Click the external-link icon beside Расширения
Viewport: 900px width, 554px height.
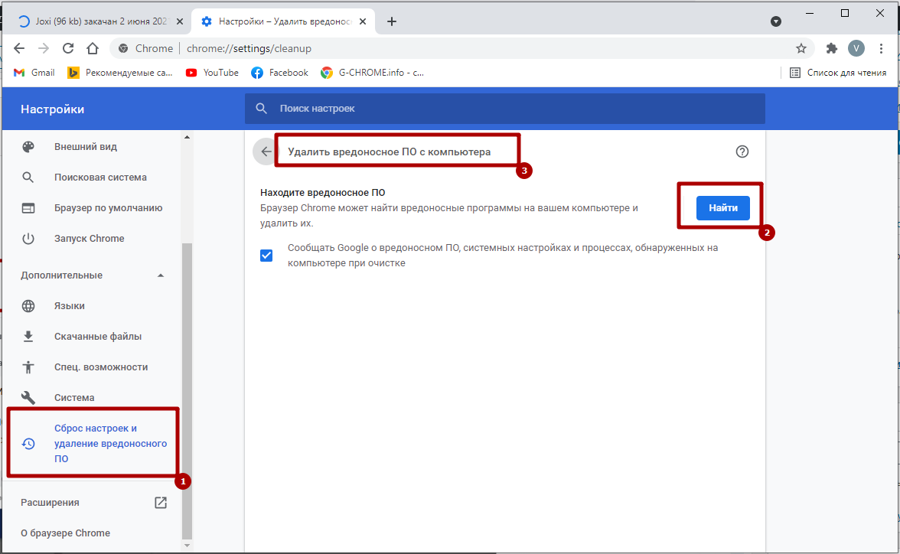point(161,502)
